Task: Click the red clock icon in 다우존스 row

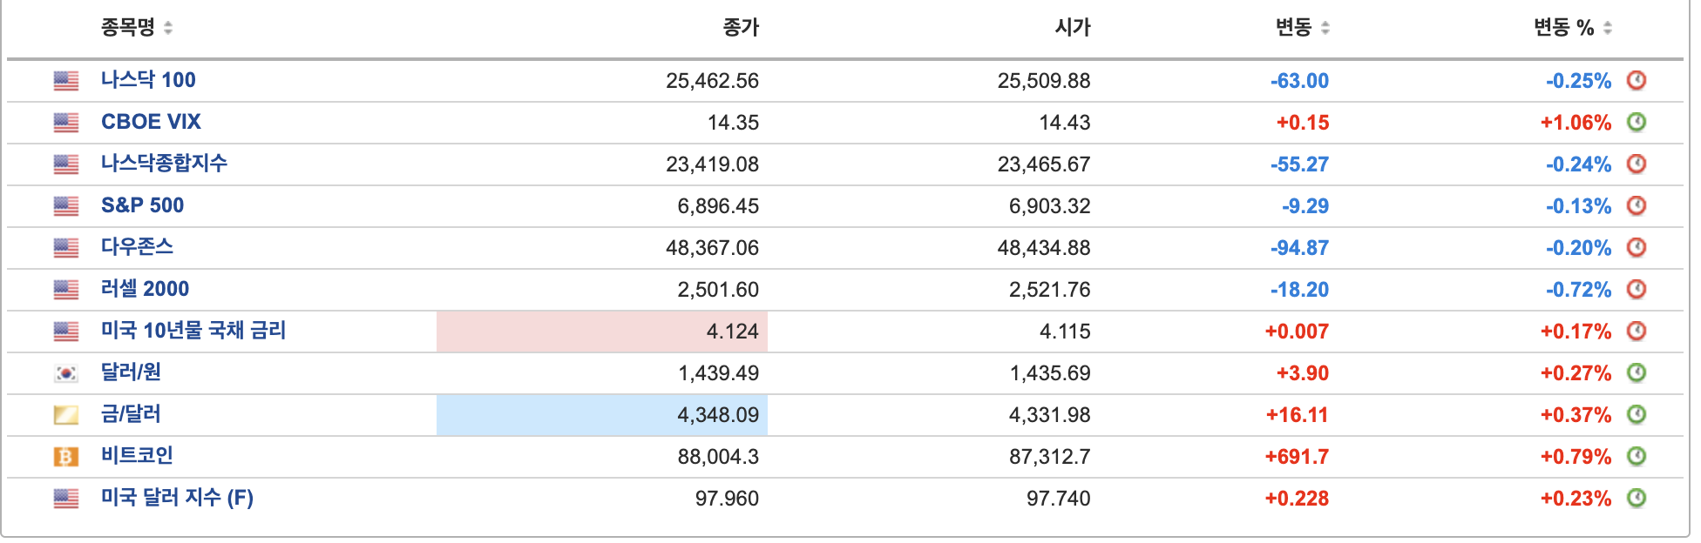Action: (1637, 247)
